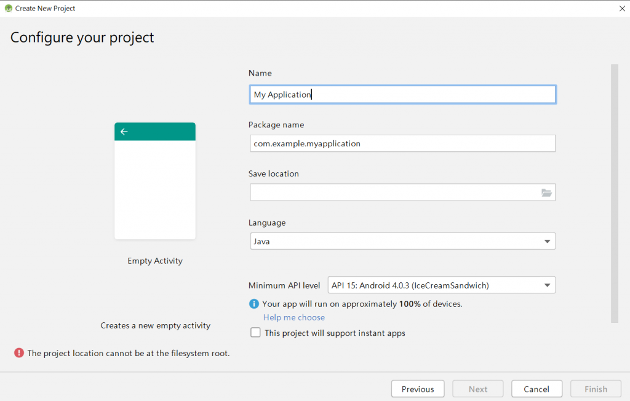Viewport: 630px width, 401px height.
Task: Click the vertical scrollbar on the right
Action: click(x=614, y=193)
